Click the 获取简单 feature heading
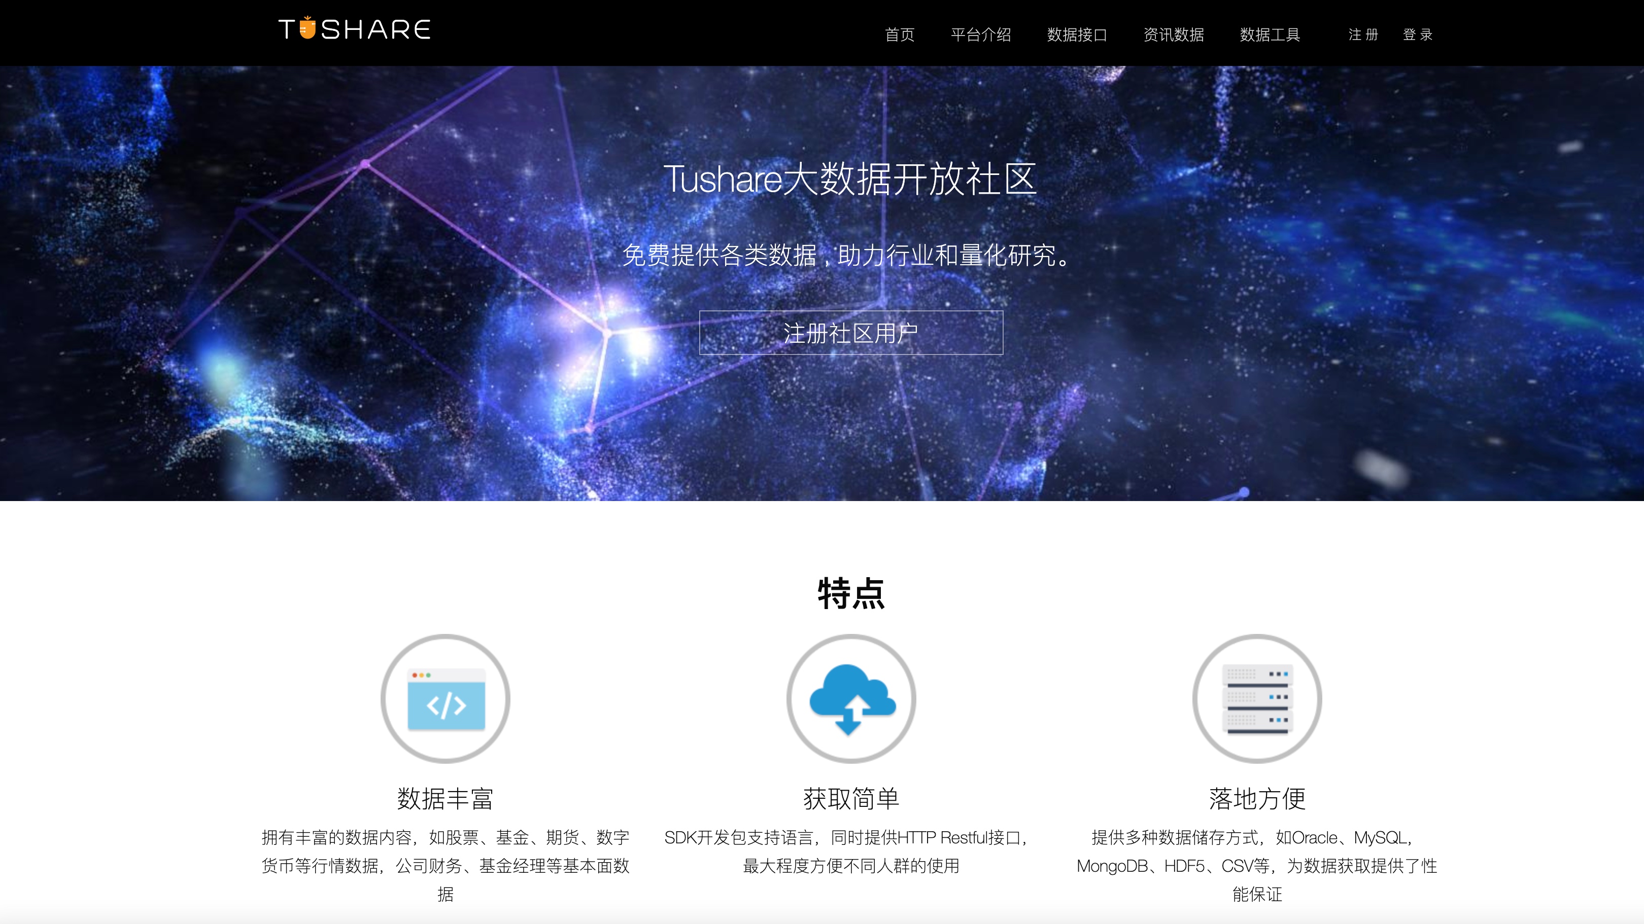 pyautogui.click(x=851, y=798)
